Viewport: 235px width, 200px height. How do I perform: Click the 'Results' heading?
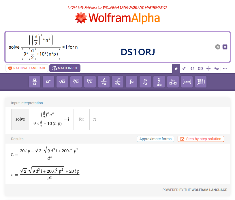(17, 139)
